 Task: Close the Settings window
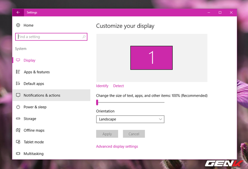pos(231,12)
